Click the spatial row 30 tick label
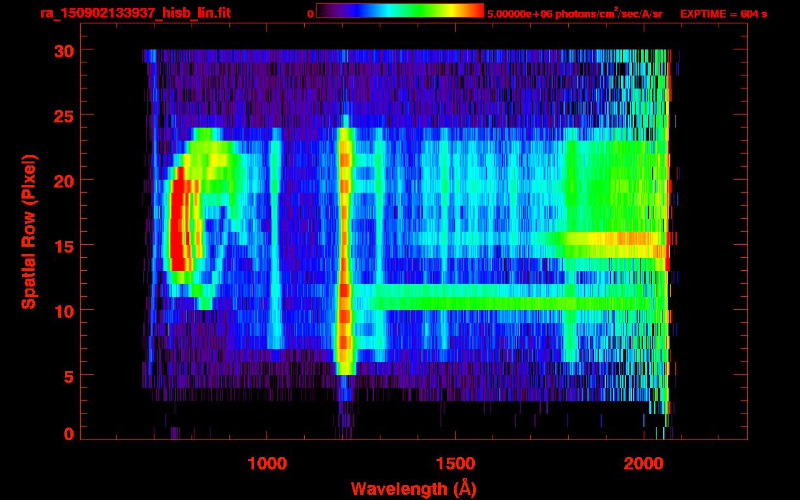 (x=64, y=50)
